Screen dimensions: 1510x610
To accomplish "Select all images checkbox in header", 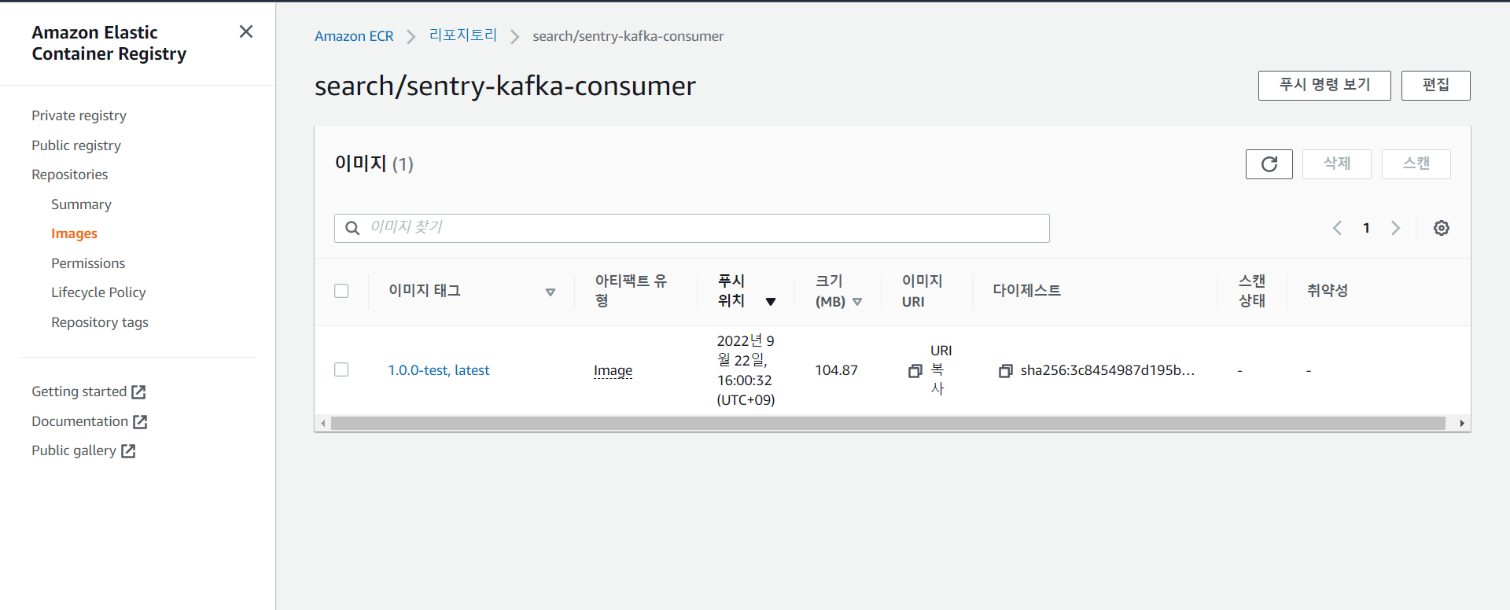I will coord(341,291).
